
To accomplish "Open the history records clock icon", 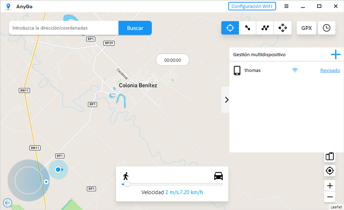I will (326, 28).
